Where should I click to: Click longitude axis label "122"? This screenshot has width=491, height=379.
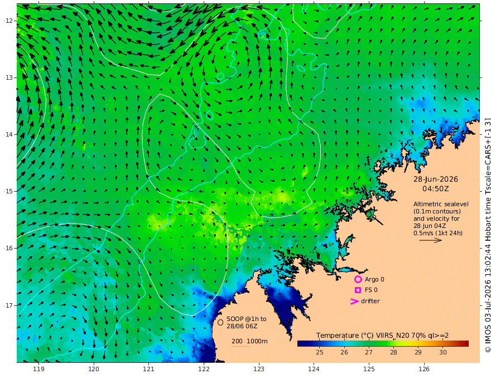(x=204, y=370)
